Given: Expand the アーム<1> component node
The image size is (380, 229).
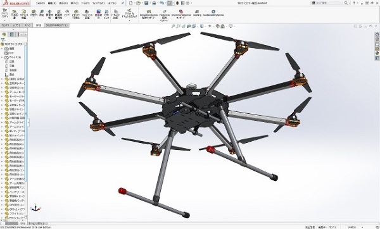Looking at the screenshot, I should (2, 92).
